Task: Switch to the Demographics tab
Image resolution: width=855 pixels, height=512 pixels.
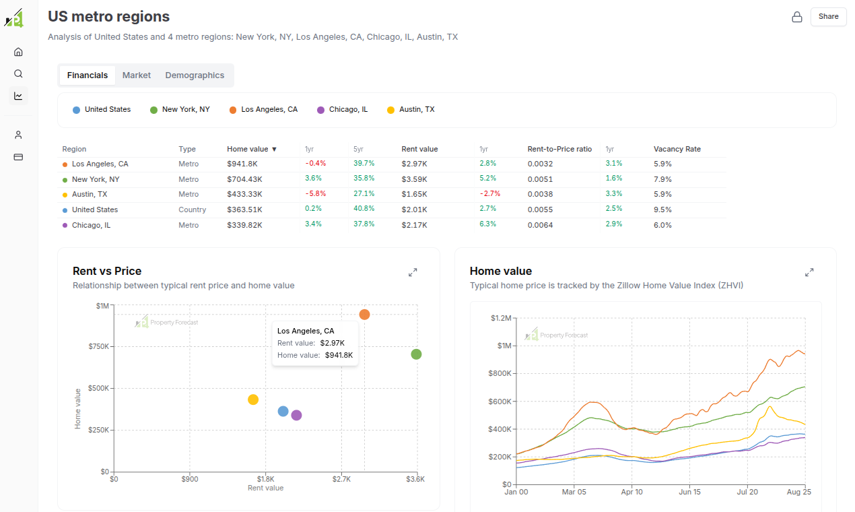Action: pos(195,75)
